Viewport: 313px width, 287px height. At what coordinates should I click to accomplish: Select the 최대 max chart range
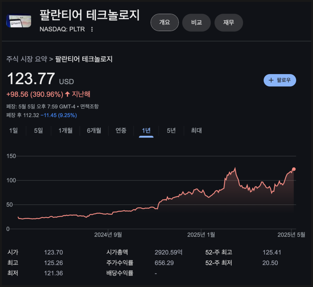click(x=196, y=130)
